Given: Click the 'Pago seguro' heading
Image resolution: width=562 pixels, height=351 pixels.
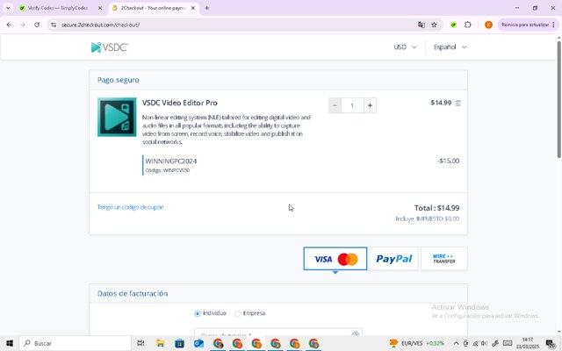Looking at the screenshot, I should point(119,80).
